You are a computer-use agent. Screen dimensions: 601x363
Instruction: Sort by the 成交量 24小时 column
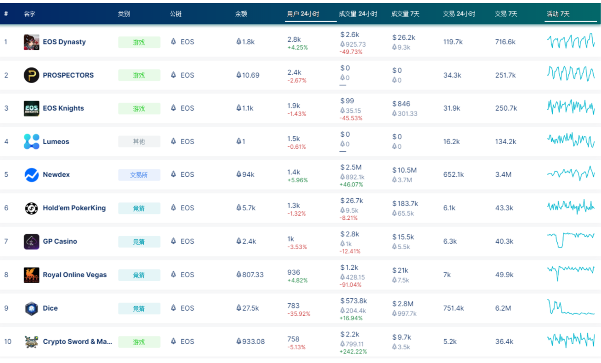click(358, 14)
